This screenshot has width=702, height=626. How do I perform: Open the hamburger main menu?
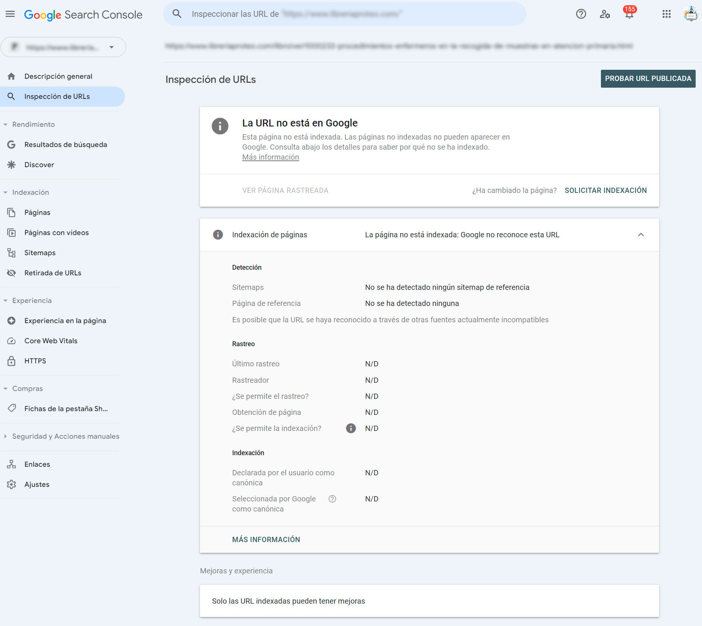coord(10,14)
